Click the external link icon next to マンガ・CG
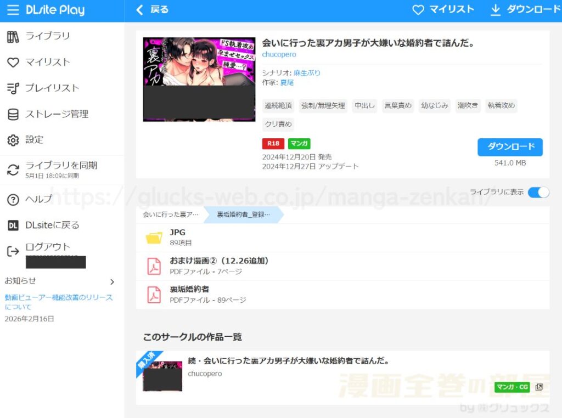 coord(539,387)
